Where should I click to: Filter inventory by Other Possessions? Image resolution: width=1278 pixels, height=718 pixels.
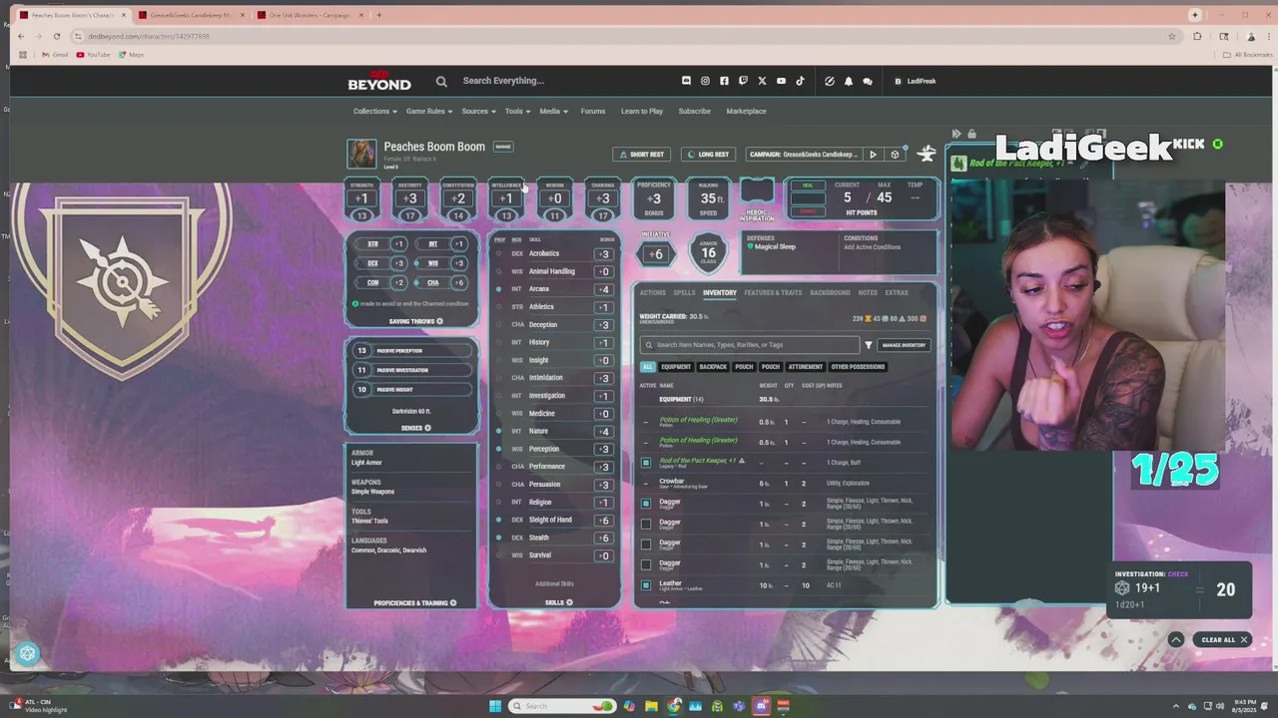858,367
